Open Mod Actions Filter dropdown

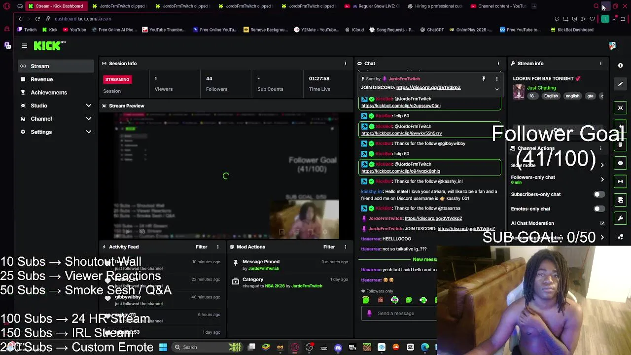click(329, 247)
